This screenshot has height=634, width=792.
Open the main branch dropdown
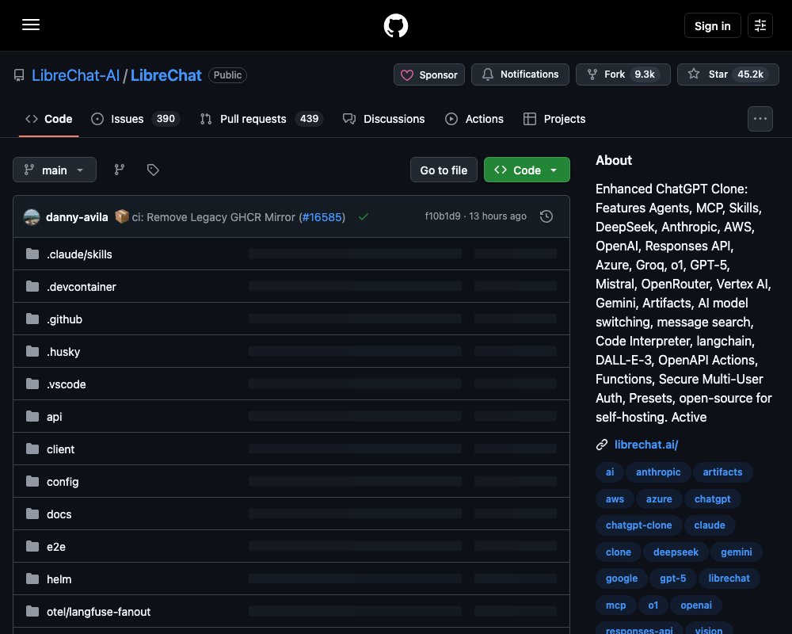click(55, 170)
